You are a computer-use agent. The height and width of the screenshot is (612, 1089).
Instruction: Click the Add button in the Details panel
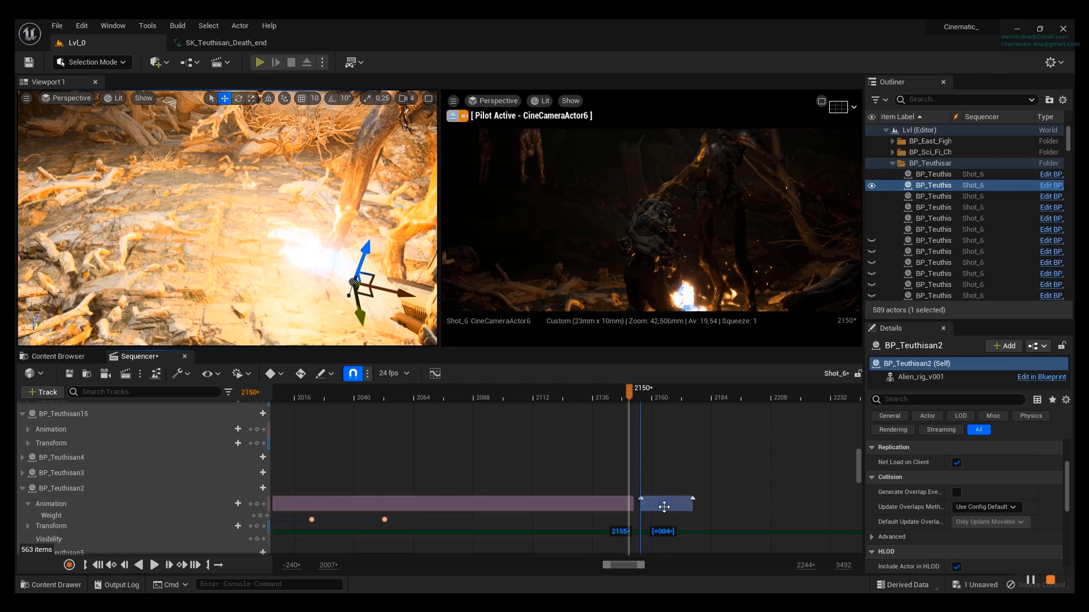coord(1003,345)
